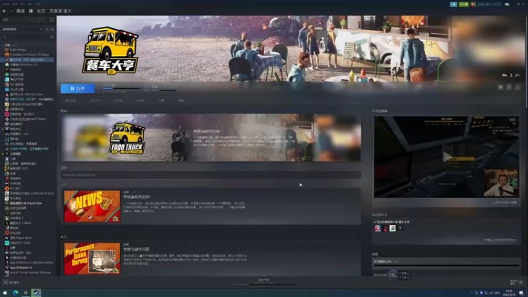Open the 库 (Library) tab

(31, 11)
